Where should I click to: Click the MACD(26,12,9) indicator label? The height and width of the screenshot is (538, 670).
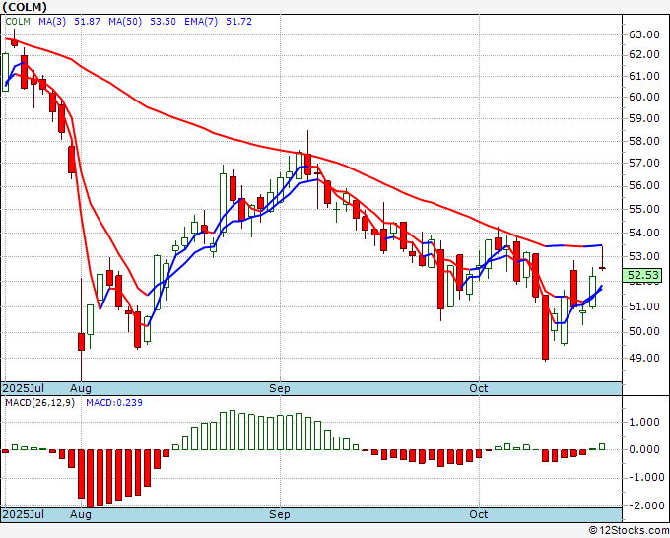tap(39, 403)
